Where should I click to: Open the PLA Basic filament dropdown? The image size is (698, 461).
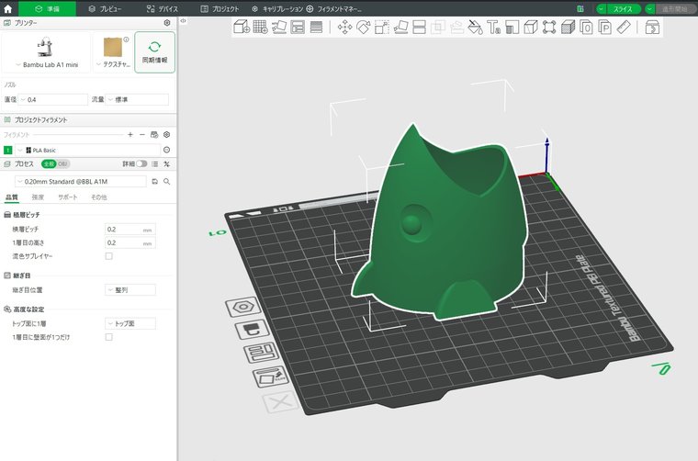(x=87, y=150)
